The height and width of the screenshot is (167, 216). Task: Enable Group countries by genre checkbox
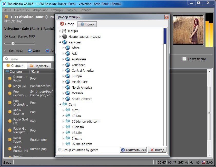[60, 150]
